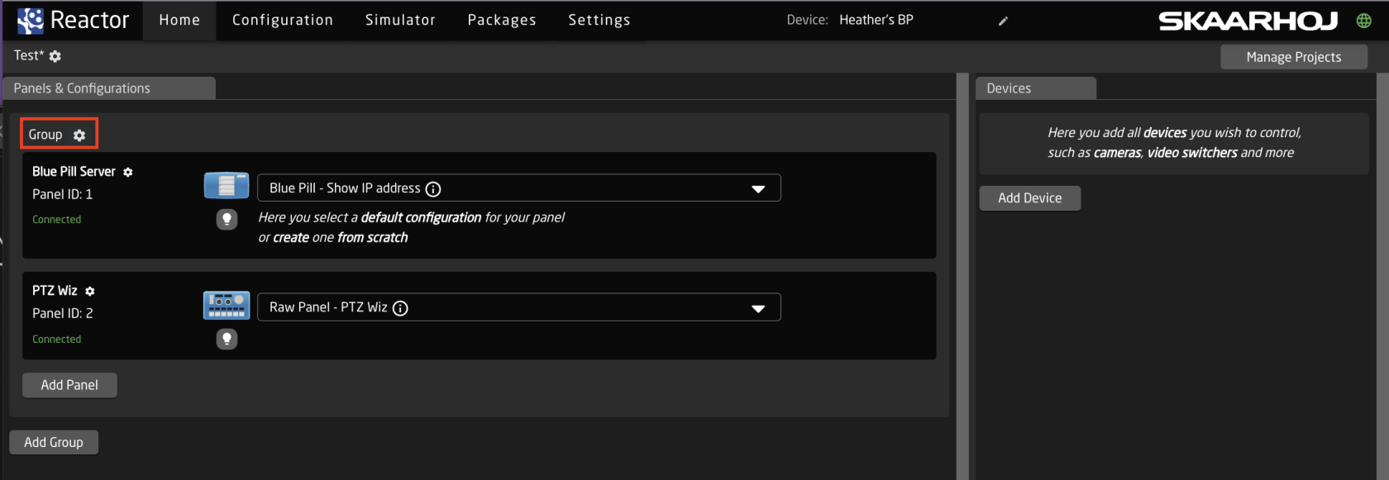Click Panel ID: 1 text
The image size is (1389, 480).
pyautogui.click(x=63, y=194)
